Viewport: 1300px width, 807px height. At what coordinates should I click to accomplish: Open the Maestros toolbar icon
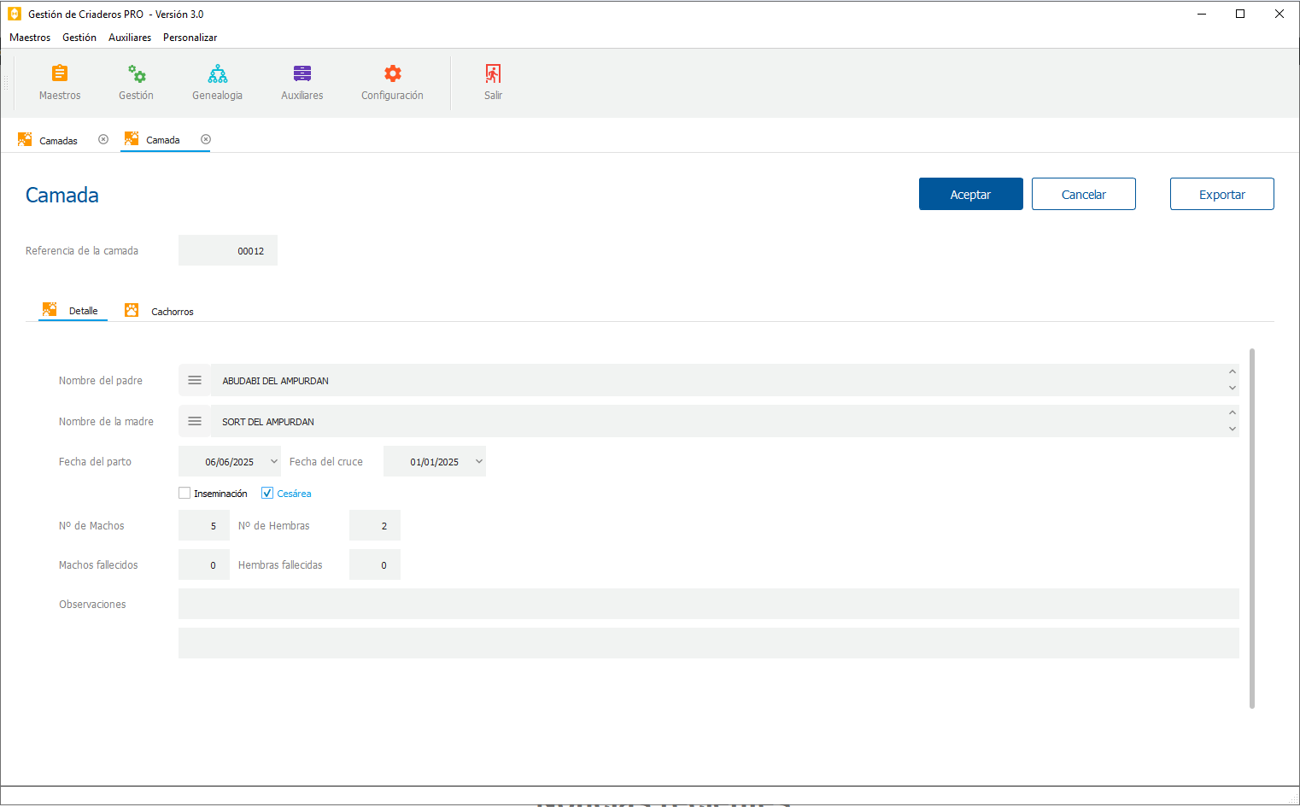[60, 74]
